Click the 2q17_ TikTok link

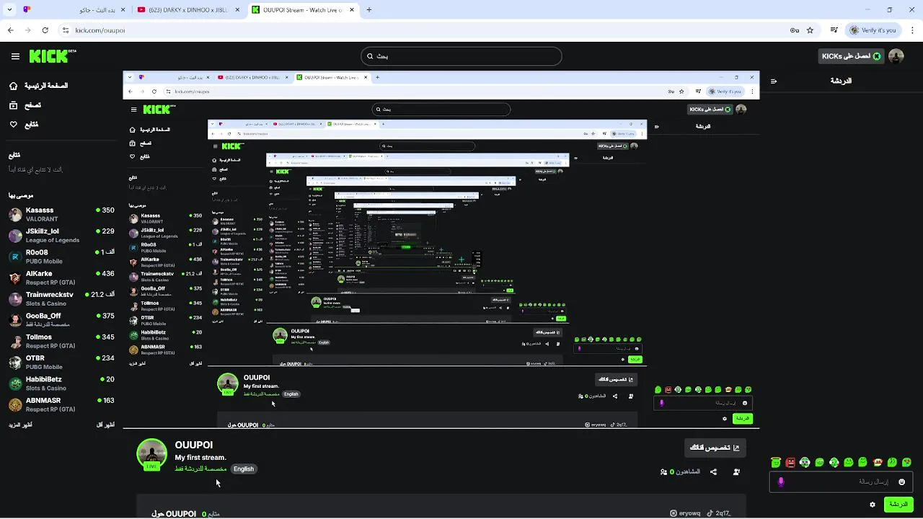click(718, 513)
